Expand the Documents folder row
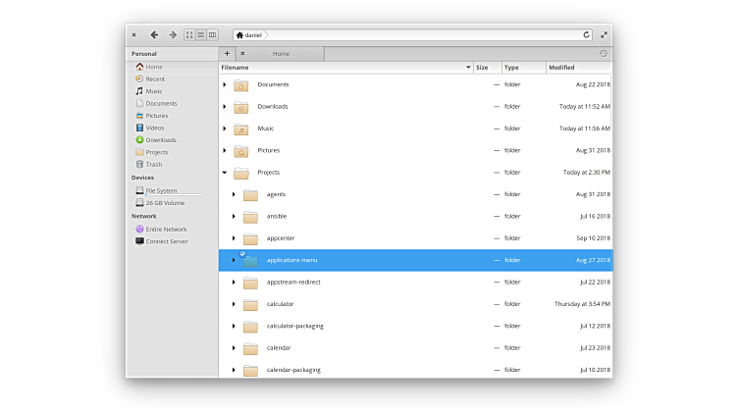Screen dimensions: 738x415 tap(225, 84)
